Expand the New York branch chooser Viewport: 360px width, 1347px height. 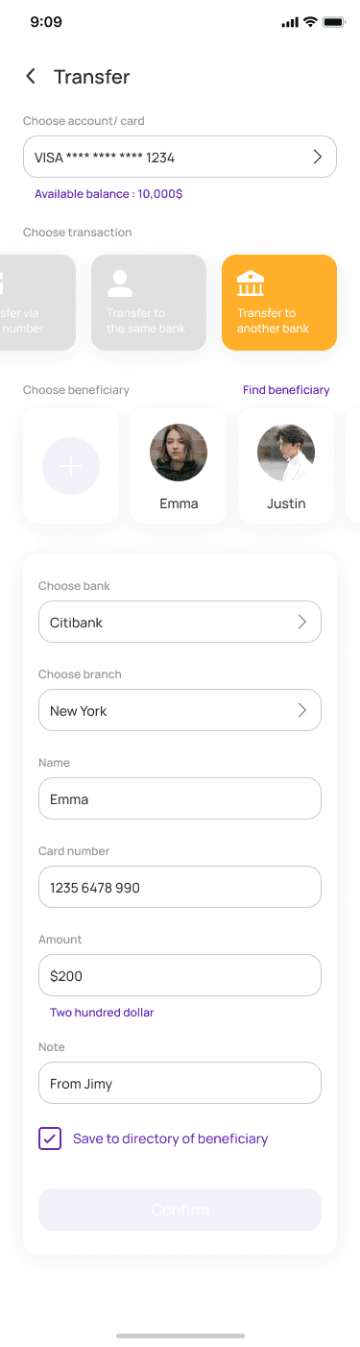(x=180, y=710)
